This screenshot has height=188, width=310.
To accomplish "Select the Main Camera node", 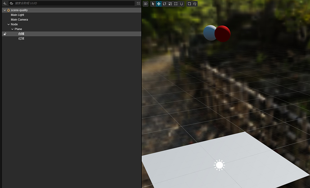I will pos(19,20).
